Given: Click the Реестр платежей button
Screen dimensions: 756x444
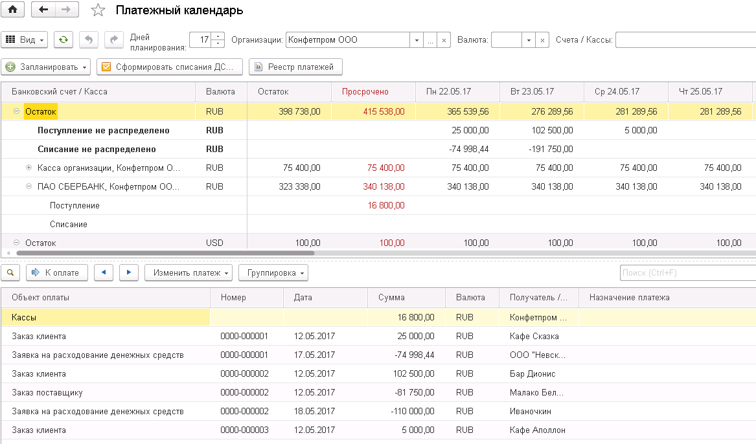Looking at the screenshot, I should [295, 67].
